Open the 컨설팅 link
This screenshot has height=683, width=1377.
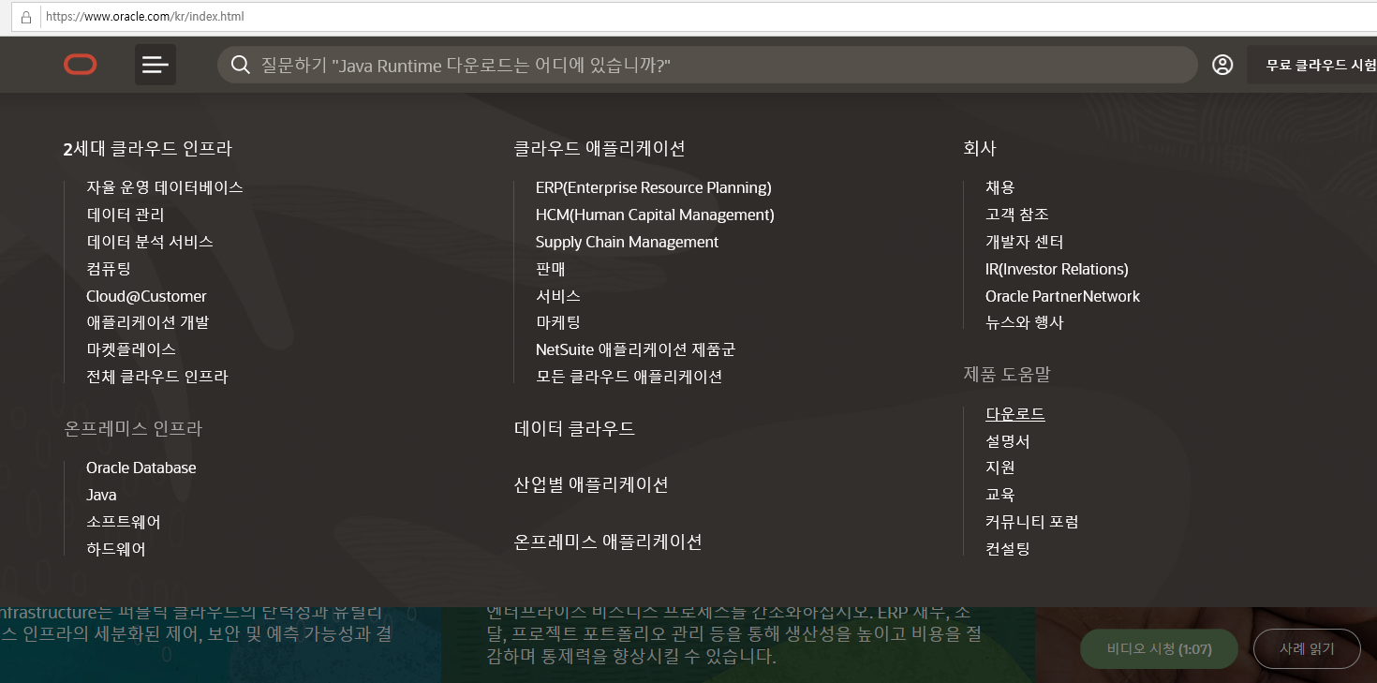coord(1008,548)
